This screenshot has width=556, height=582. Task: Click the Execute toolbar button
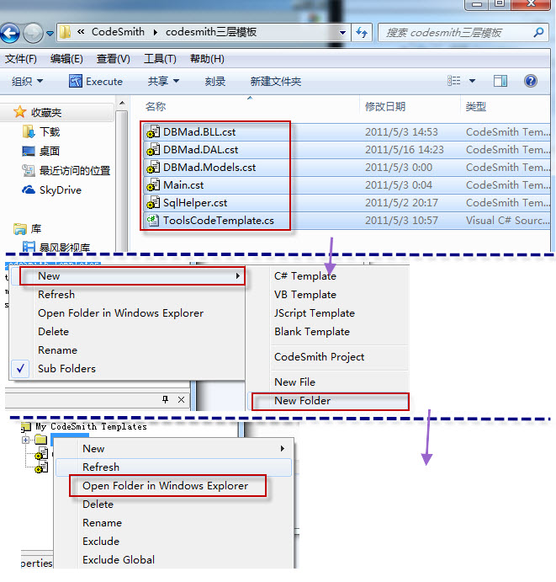click(x=96, y=81)
